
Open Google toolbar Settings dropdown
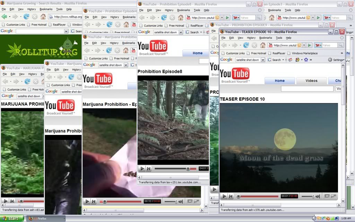point(336,60)
